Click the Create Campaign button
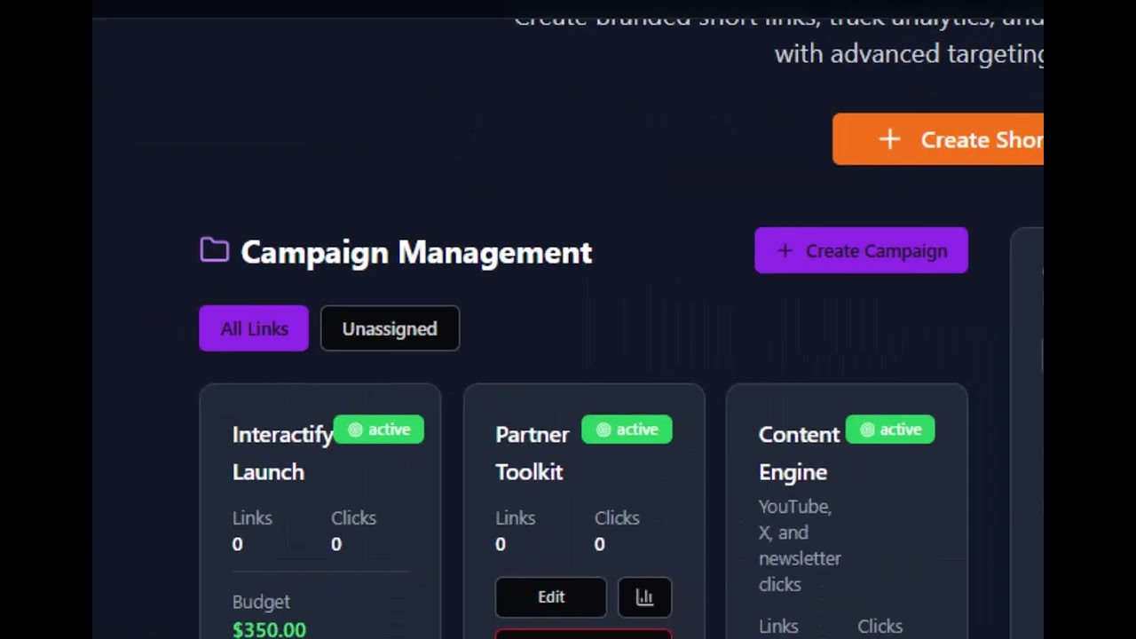Viewport: 1136px width, 639px height. [861, 250]
